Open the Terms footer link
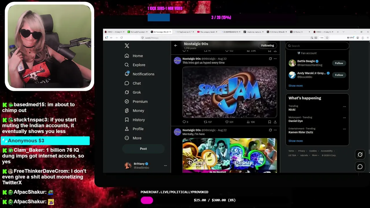The image size is (370, 208). click(x=291, y=151)
